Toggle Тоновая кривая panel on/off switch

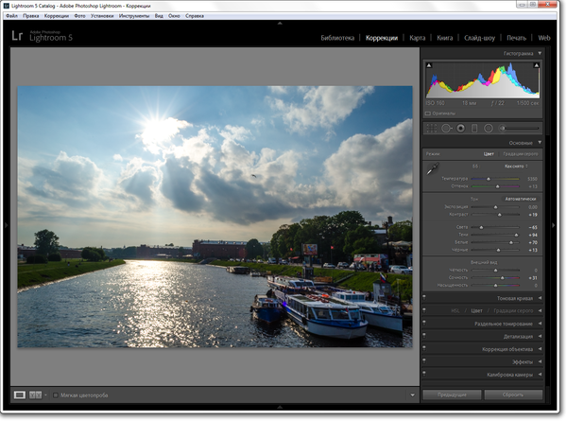(x=424, y=298)
